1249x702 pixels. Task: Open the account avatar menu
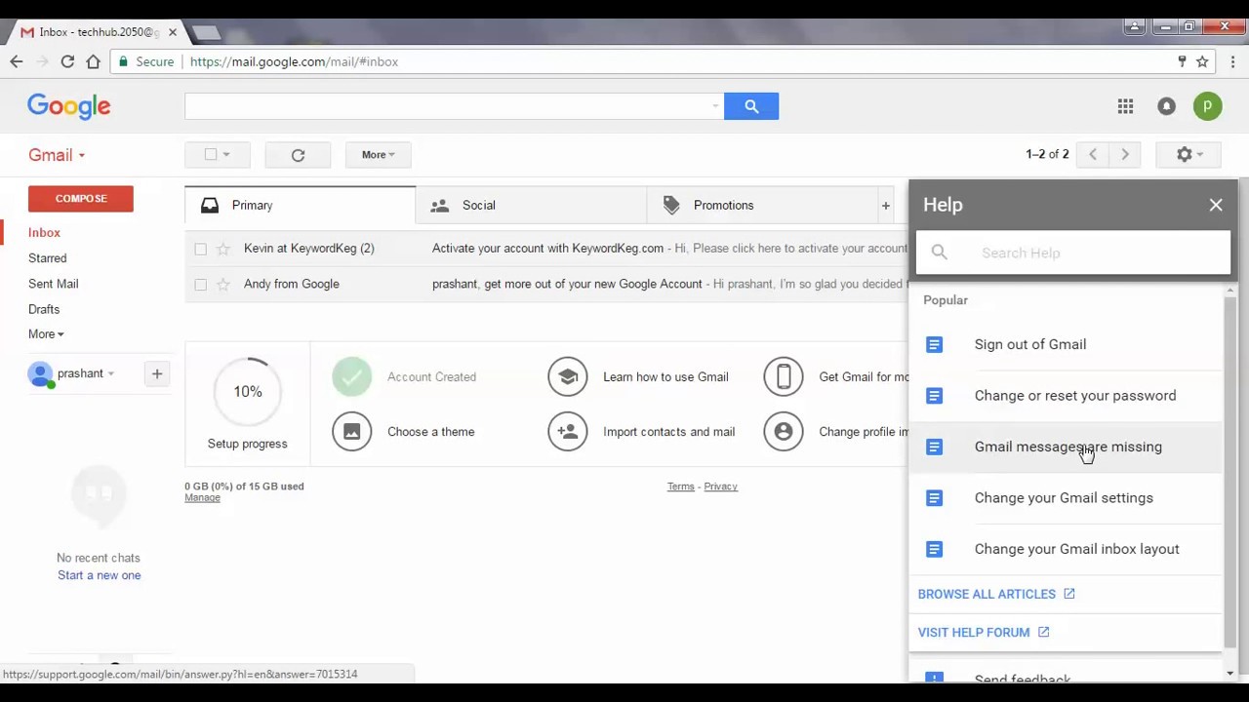[x=1207, y=106]
